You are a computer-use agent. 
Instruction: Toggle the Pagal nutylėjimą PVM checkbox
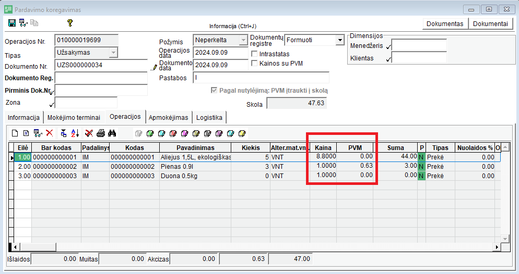[214, 90]
